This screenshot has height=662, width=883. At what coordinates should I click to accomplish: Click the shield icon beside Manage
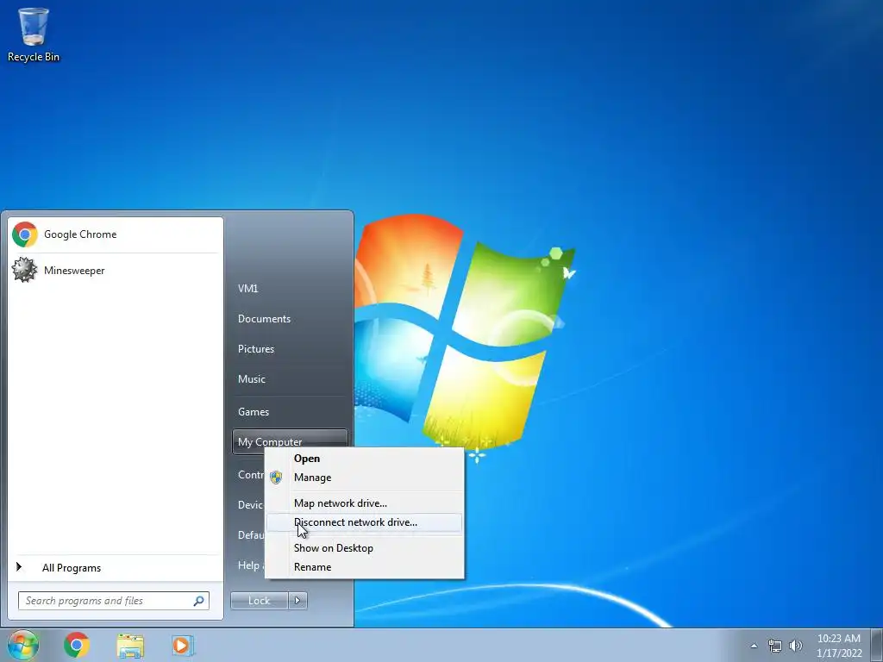276,478
